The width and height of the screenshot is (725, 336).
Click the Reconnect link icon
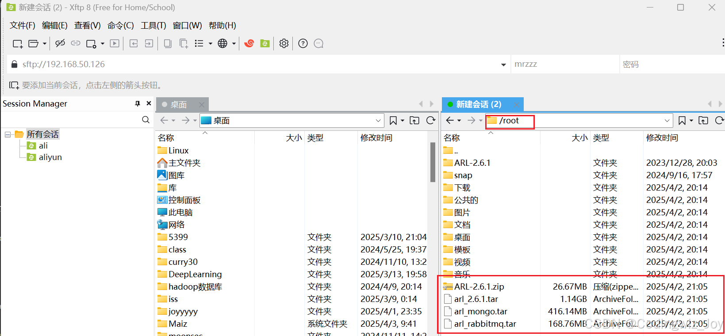[x=76, y=43]
